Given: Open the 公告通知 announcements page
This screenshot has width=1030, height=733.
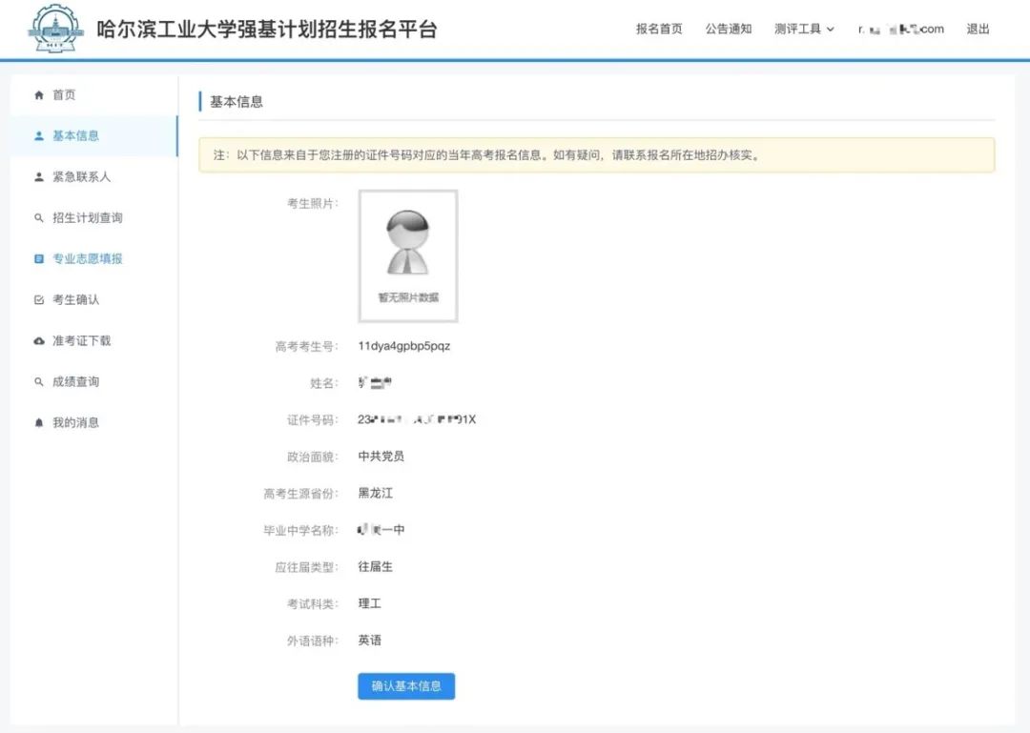Looking at the screenshot, I should coord(728,29).
